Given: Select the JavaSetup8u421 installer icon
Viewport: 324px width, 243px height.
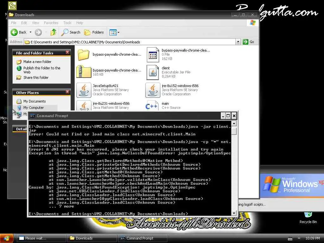Looking at the screenshot, I should (x=84, y=90).
